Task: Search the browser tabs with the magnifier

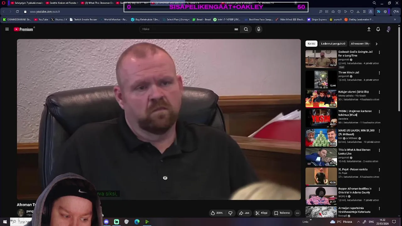Action: 374,3
